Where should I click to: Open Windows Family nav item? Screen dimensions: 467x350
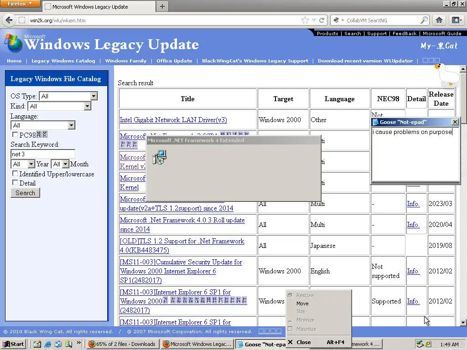pos(126,61)
